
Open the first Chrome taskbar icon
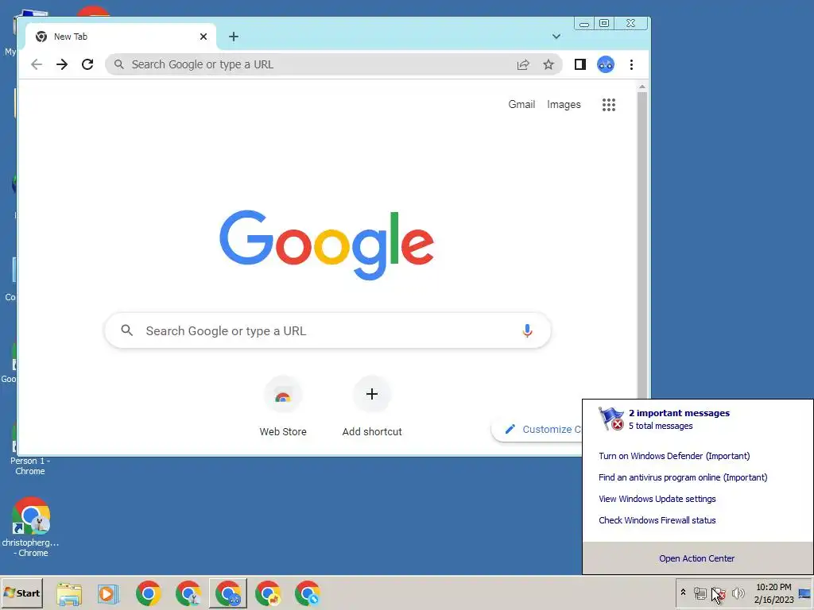(x=149, y=593)
